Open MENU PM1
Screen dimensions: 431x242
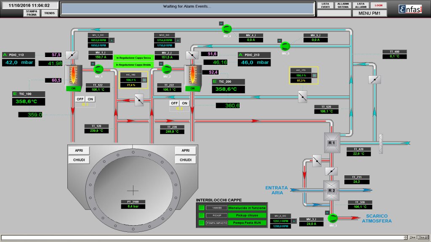pos(370,13)
